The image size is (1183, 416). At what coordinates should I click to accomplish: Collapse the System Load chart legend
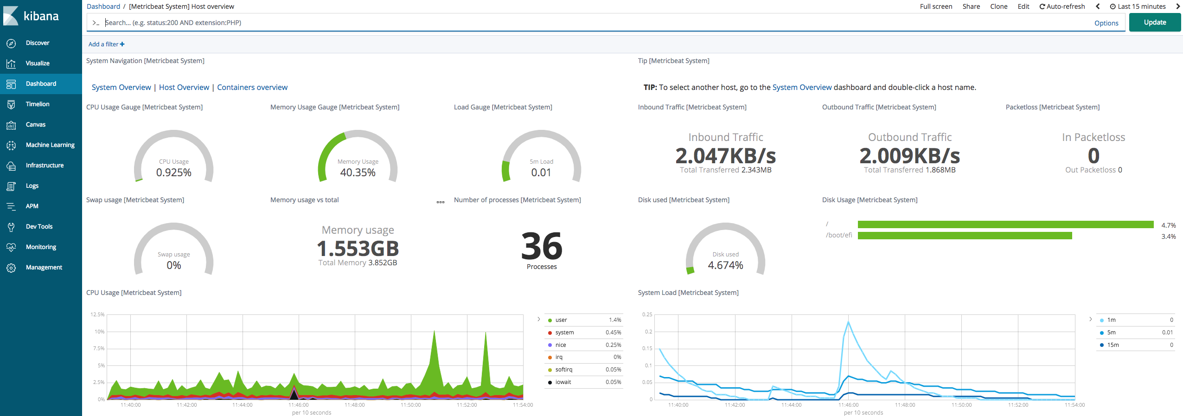tap(1090, 319)
